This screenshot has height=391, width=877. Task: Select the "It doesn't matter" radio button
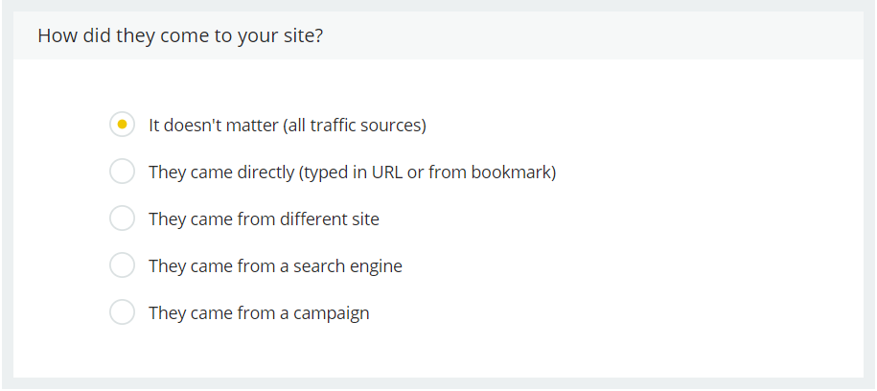tap(122, 125)
